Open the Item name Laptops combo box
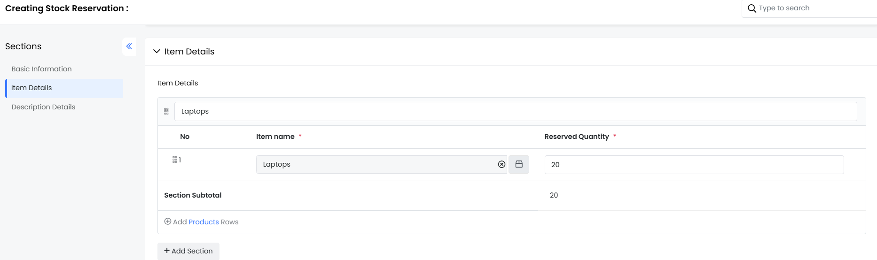 point(376,164)
